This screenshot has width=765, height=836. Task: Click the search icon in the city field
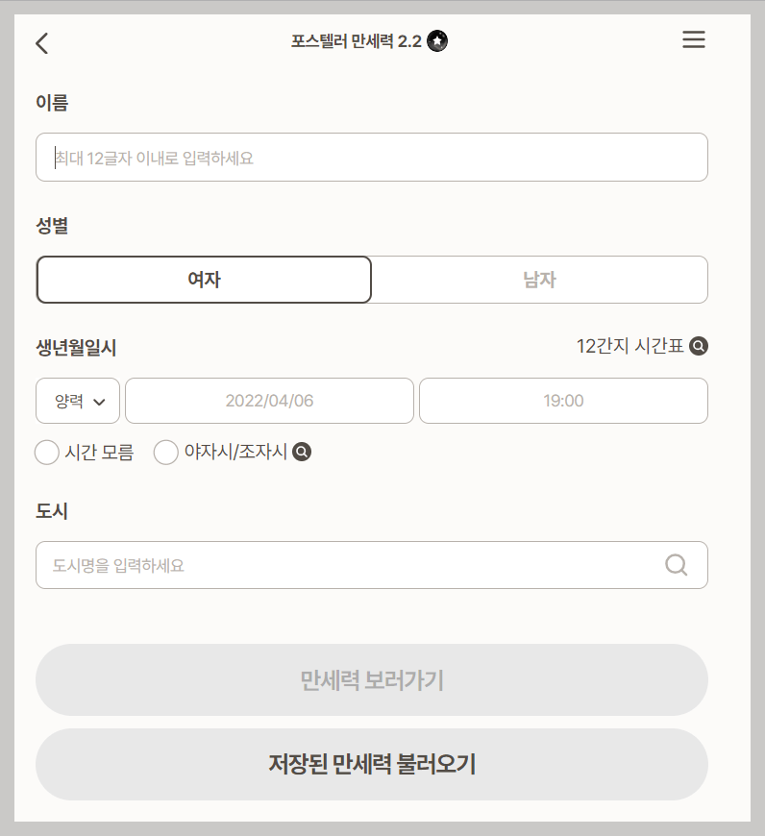tap(676, 565)
